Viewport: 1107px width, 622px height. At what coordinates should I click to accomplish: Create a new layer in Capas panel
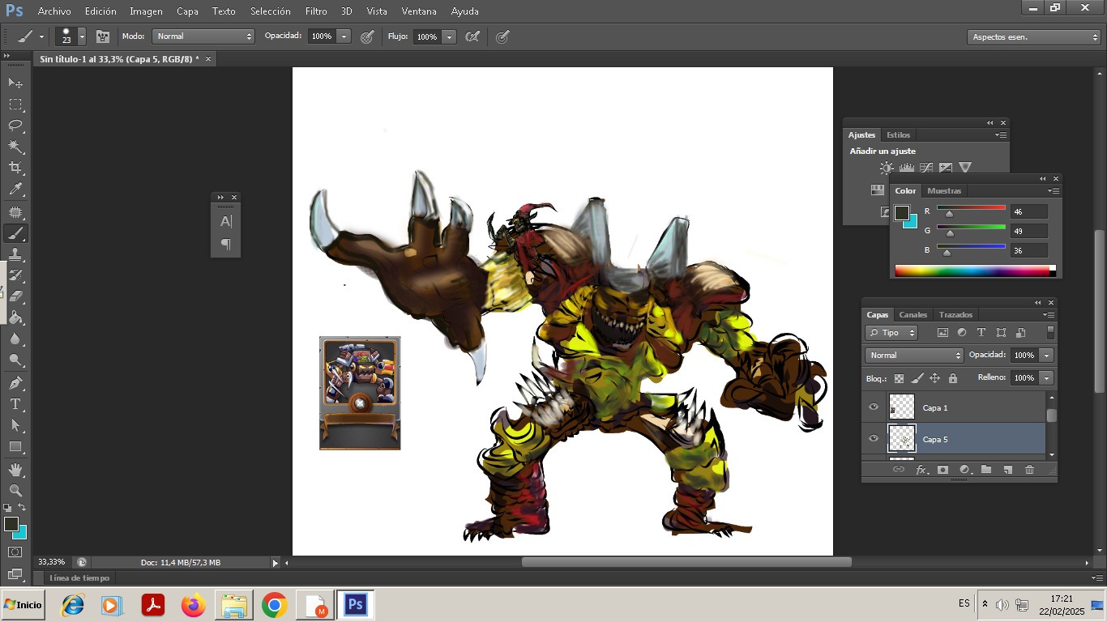coord(1008,470)
